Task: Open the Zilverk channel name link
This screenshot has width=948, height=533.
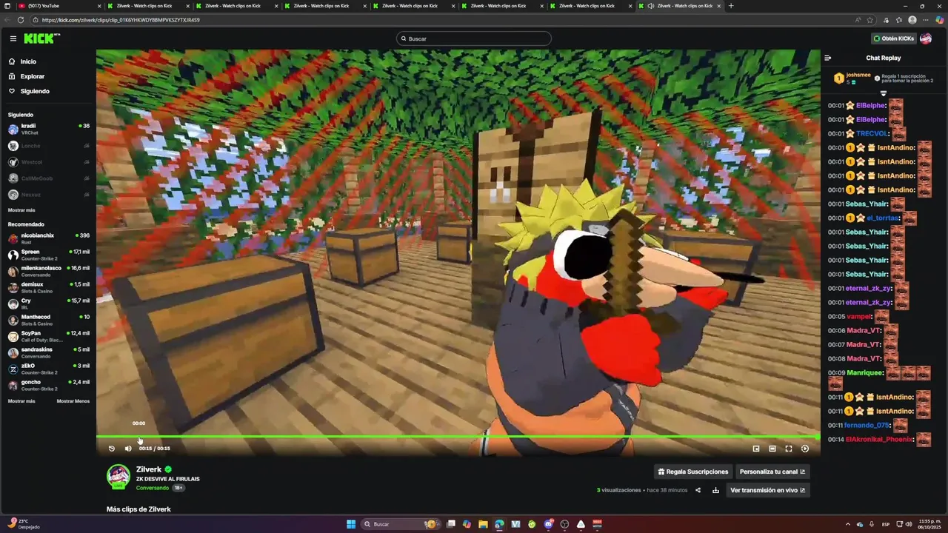Action: click(149, 469)
